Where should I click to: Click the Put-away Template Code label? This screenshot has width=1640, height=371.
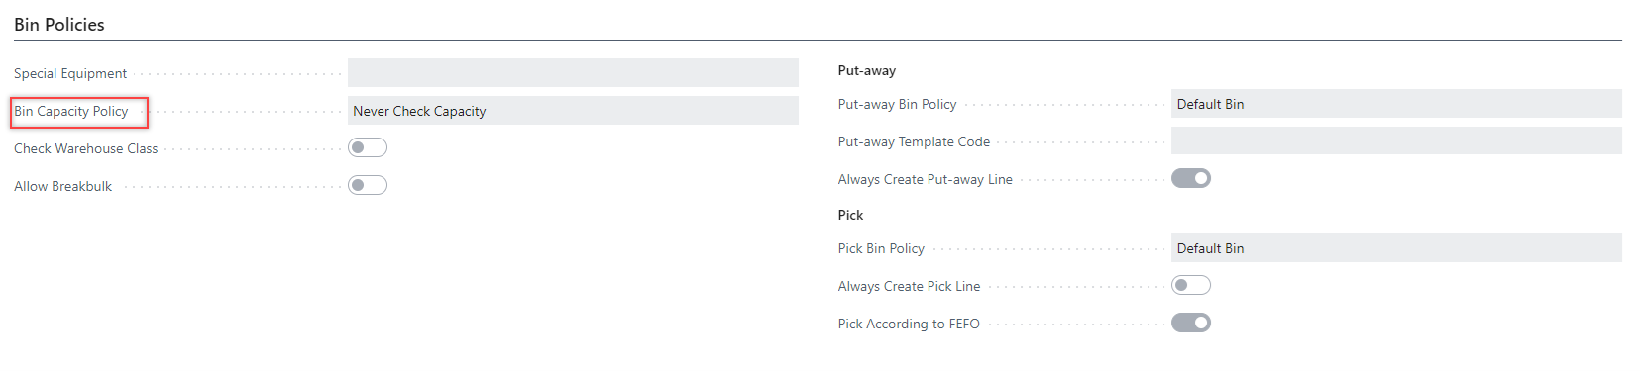[915, 142]
